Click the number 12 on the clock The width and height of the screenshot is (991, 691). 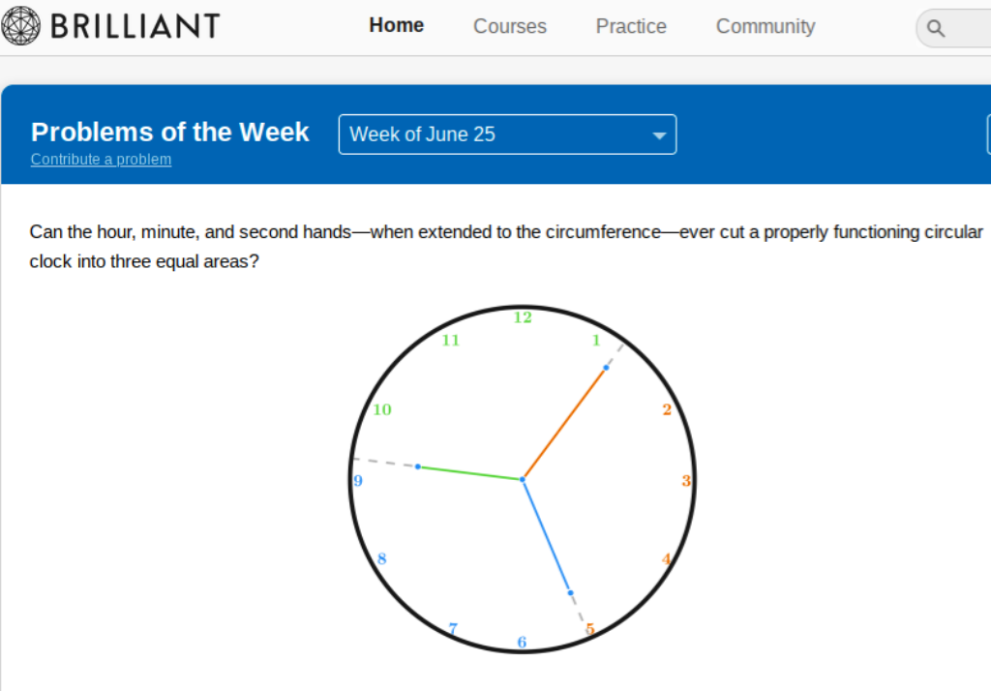click(x=523, y=317)
